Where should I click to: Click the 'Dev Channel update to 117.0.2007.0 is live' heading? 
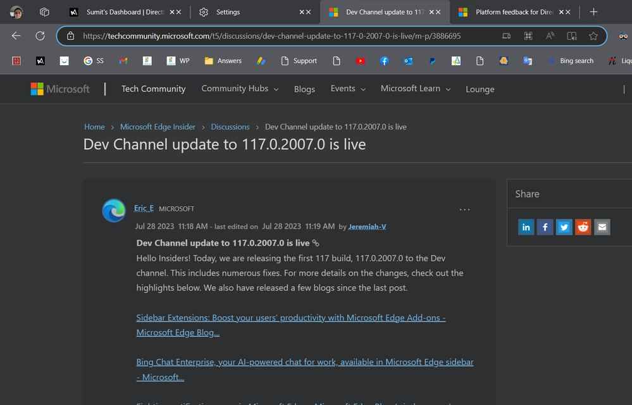225,144
